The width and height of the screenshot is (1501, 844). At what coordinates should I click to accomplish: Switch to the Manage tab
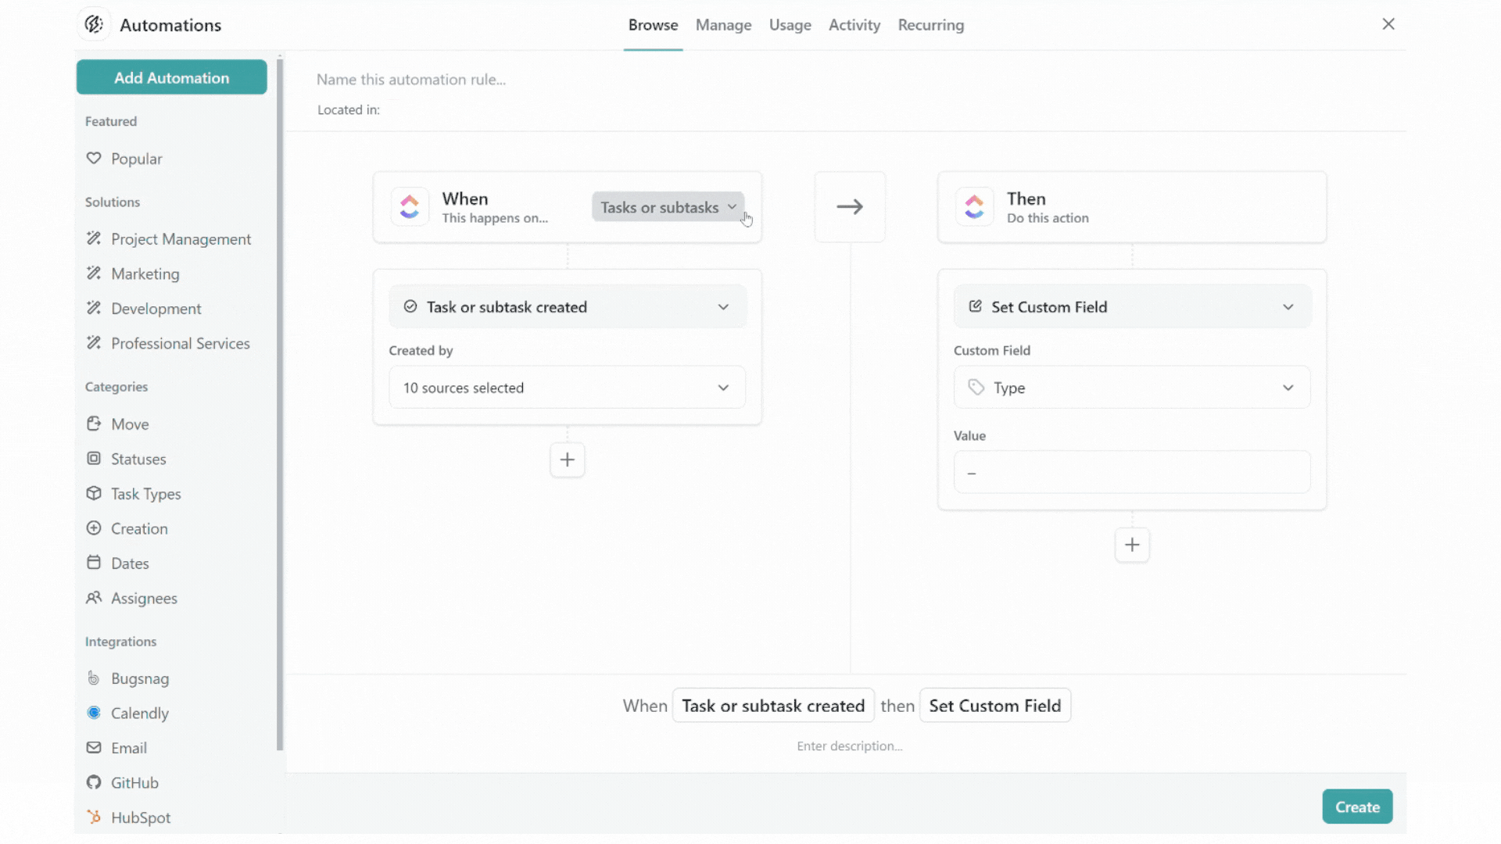click(x=723, y=25)
